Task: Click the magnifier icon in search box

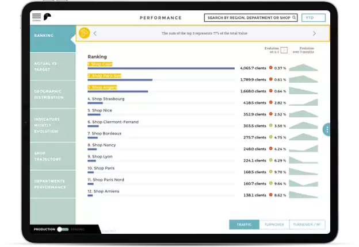Action: coord(294,17)
